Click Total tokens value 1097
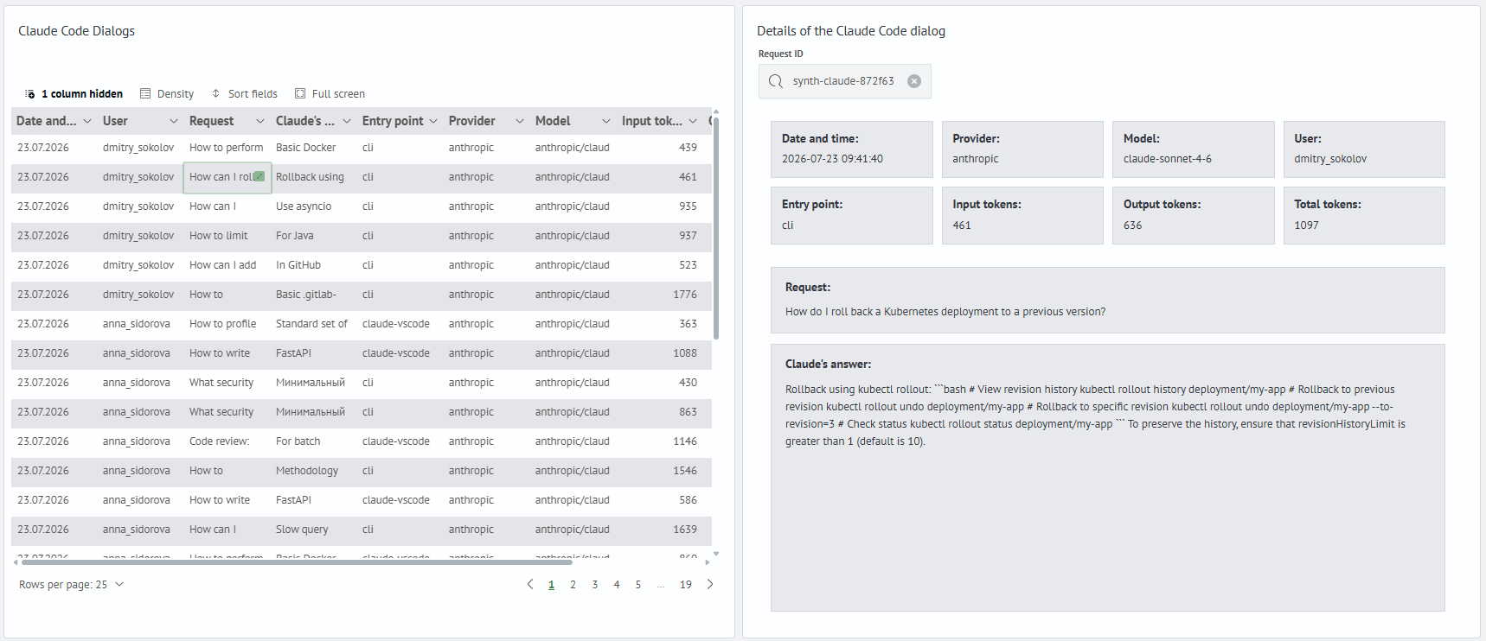 coord(1306,225)
